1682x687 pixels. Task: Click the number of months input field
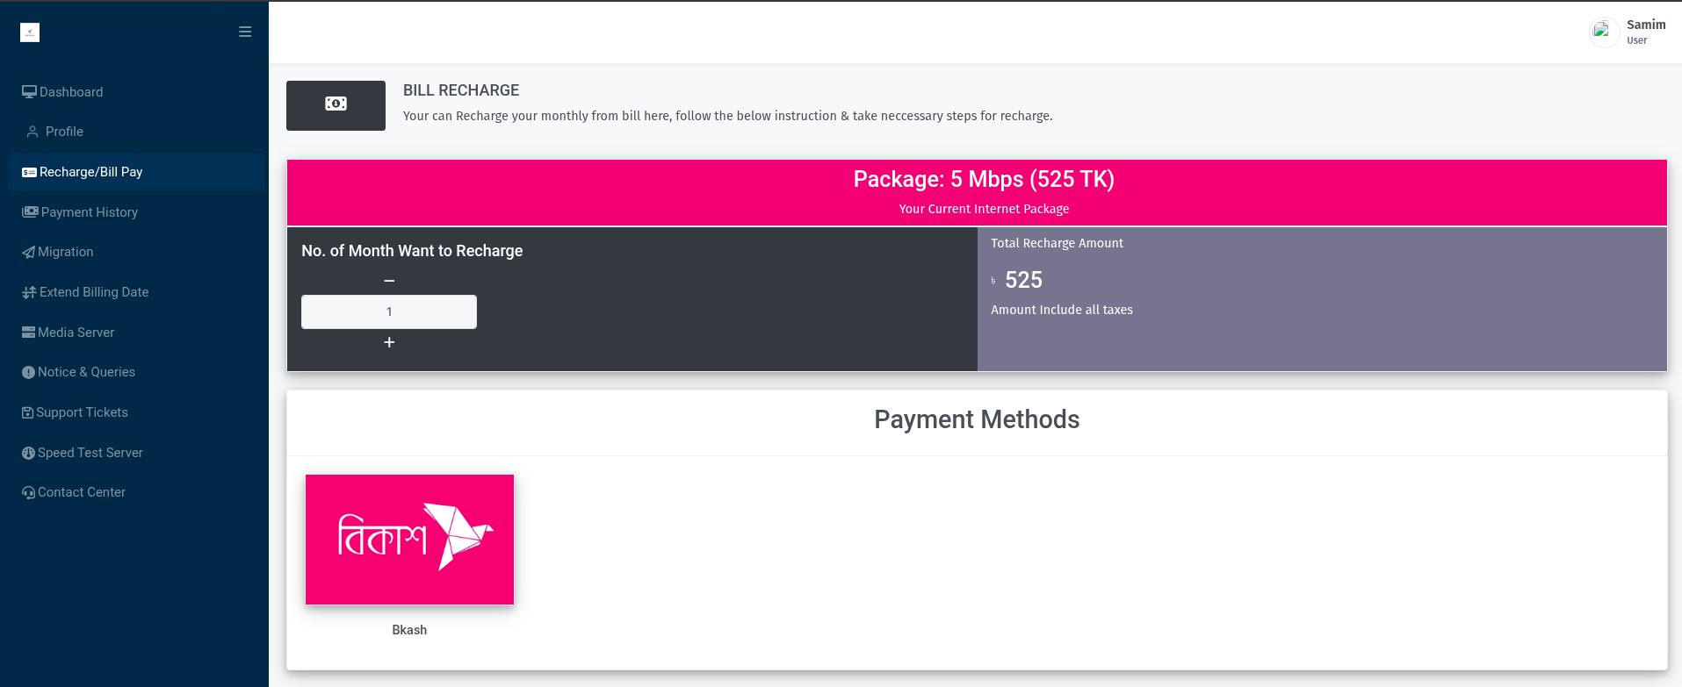pos(389,311)
